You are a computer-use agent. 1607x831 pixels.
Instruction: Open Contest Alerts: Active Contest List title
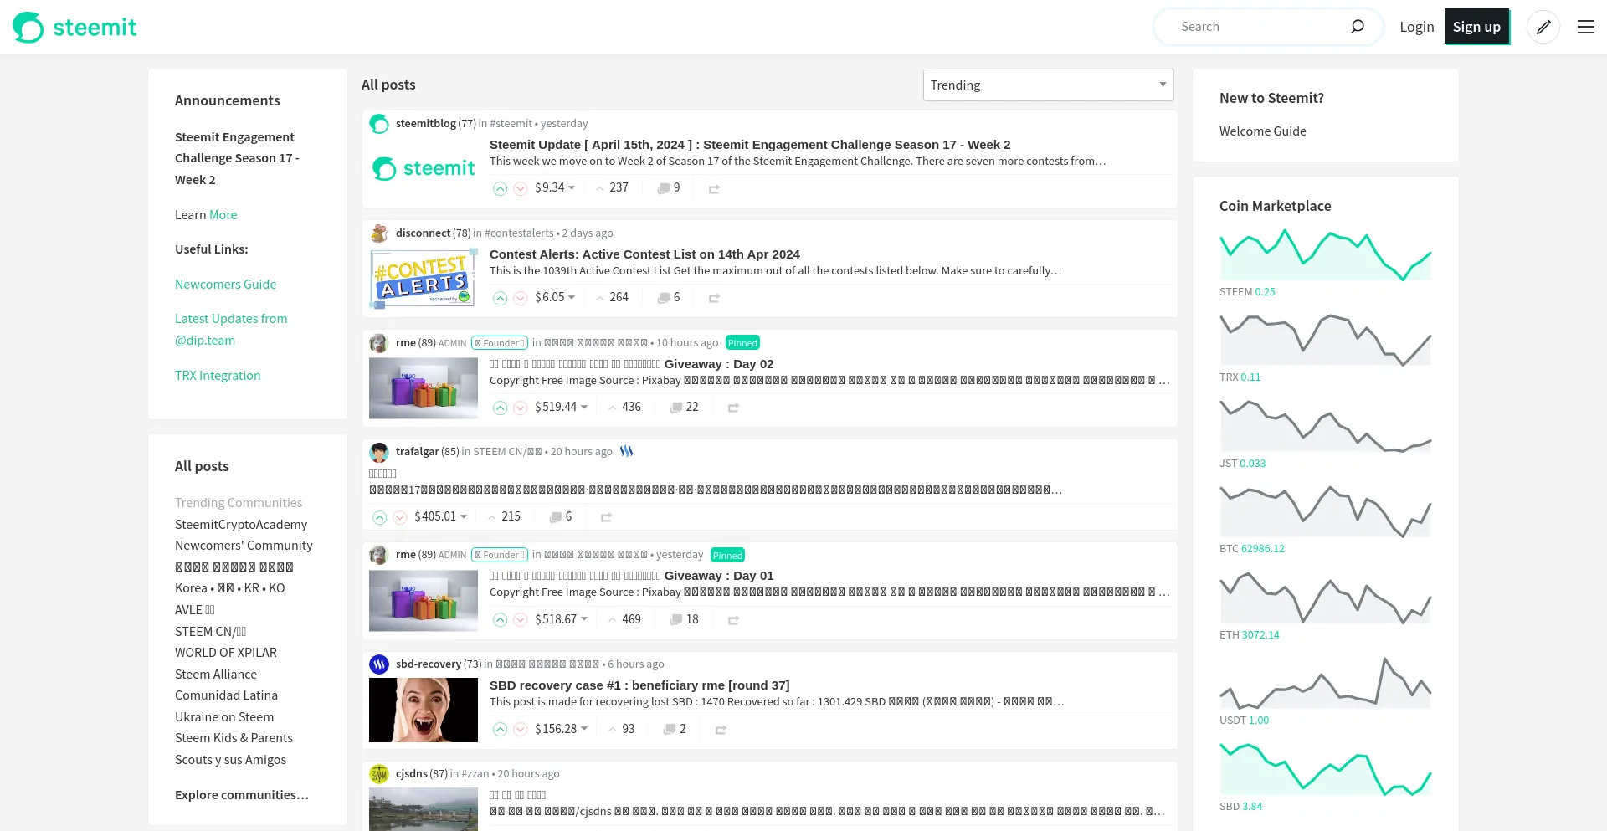pos(644,254)
